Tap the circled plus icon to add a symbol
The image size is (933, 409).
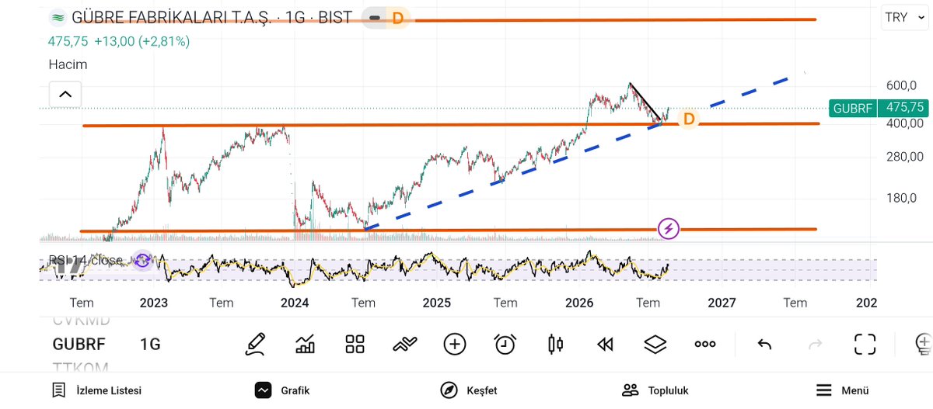pos(455,344)
